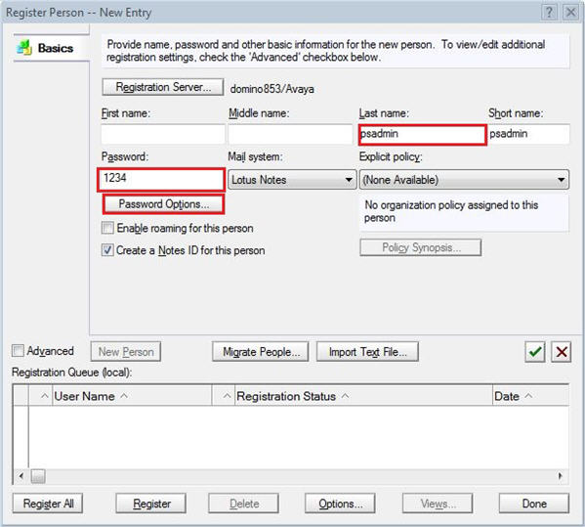Image resolution: width=585 pixels, height=527 pixels.
Task: Open the Mail system Lotus Notes dropdown
Action: (x=292, y=180)
